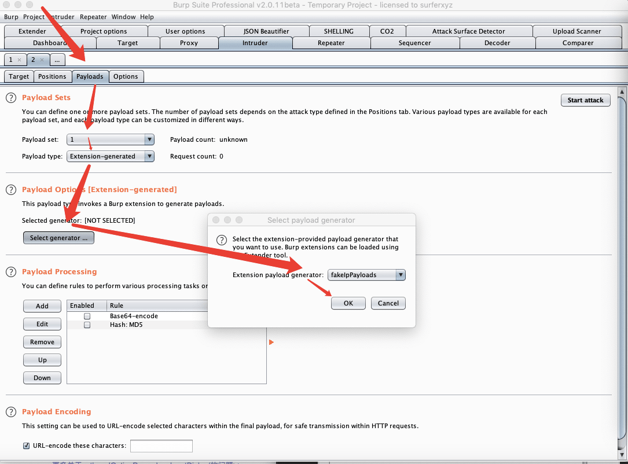Switch to the Target main tab

[x=128, y=43]
